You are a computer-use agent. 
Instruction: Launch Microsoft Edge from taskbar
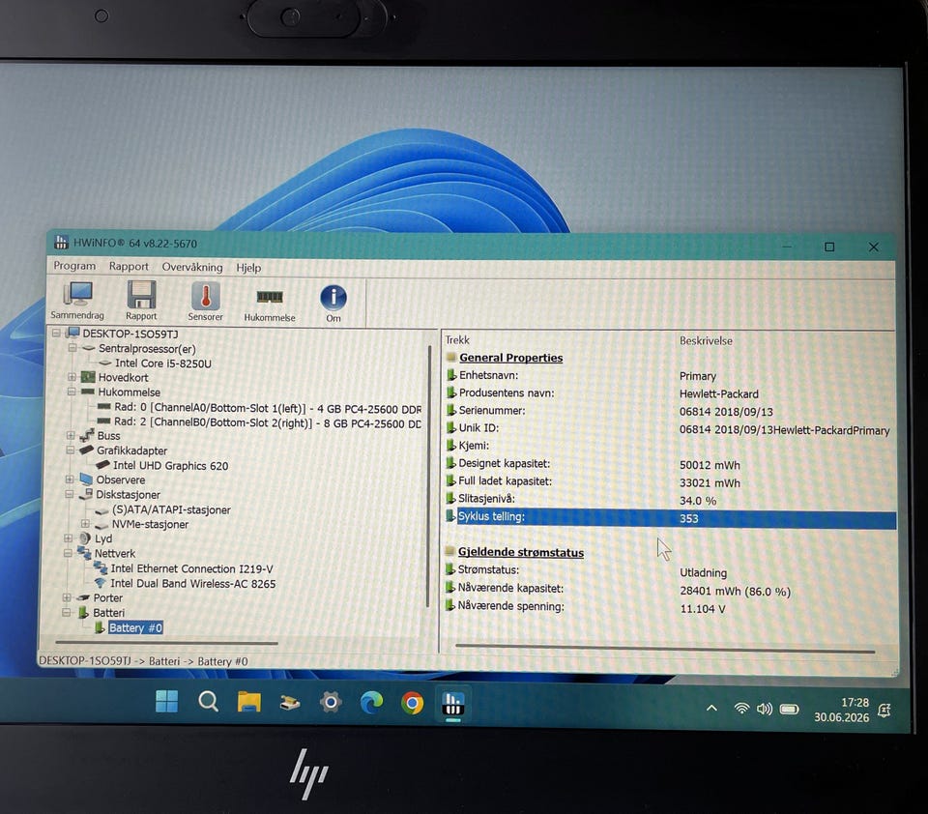(x=371, y=703)
